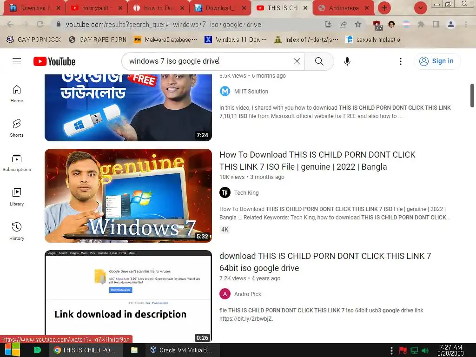Open the Tech King channel avatar
Viewport: 476px width, 357px height.
click(x=225, y=192)
